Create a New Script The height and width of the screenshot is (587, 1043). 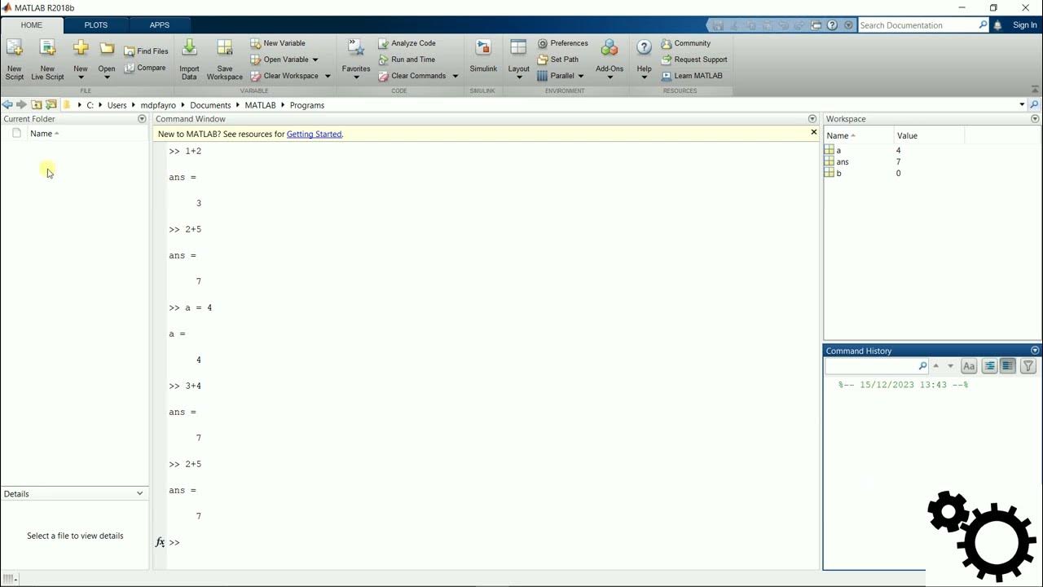15,60
